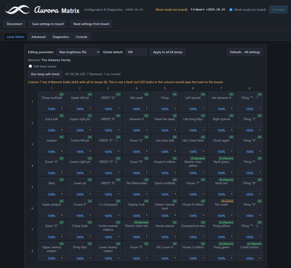The width and height of the screenshot is (291, 268).
Task: Toggle the A button on House 3 million
Action: tap(203, 258)
